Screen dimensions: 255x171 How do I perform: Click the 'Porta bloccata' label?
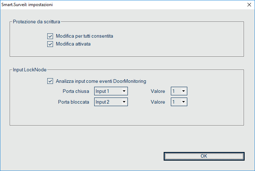[x=73, y=102]
